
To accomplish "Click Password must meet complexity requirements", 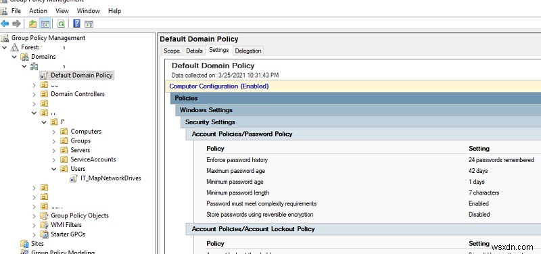I will click(262, 204).
